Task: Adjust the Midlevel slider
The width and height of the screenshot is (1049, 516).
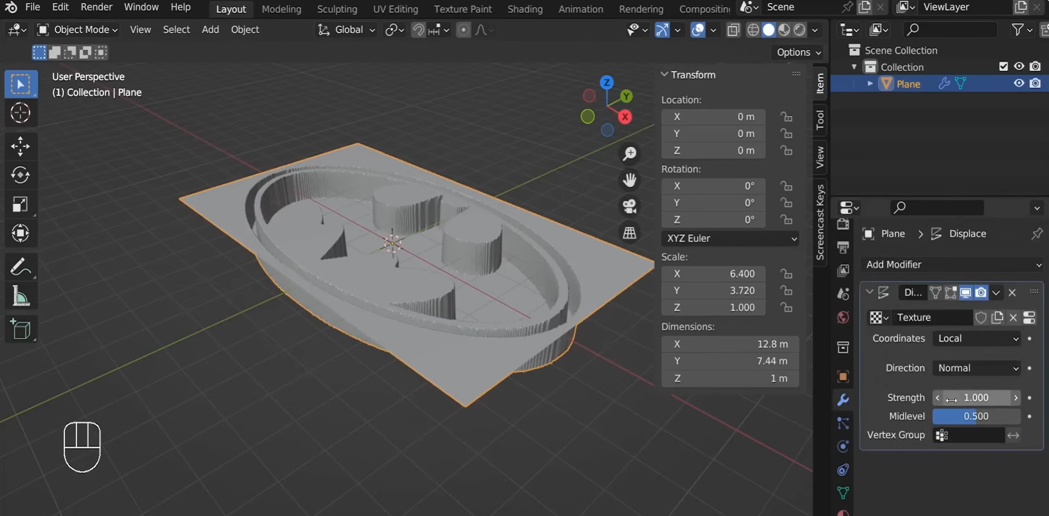Action: click(976, 416)
